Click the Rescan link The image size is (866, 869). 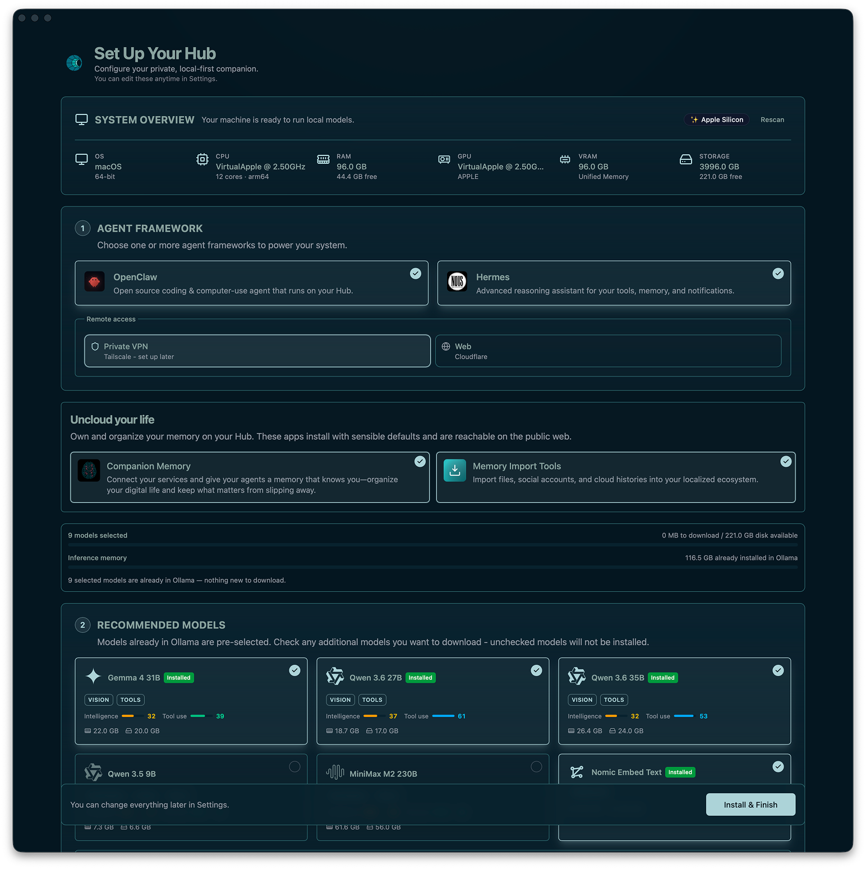tap(772, 119)
